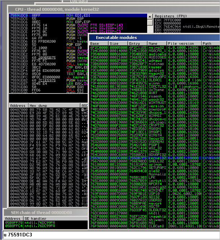Click the Address header in hex dump pane
The height and width of the screenshot is (240, 220).
click(18, 106)
